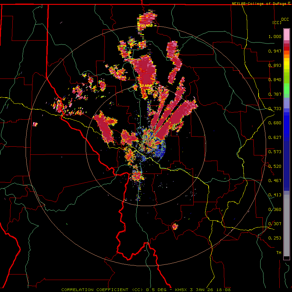
Task: Click the 3 JAN 26 date in the caption
Action: (x=201, y=290)
